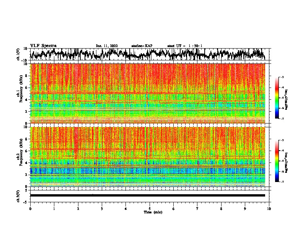The height and width of the screenshot is (234, 303).
Task: Click time axis tick label "7"
Action: pos(197,209)
